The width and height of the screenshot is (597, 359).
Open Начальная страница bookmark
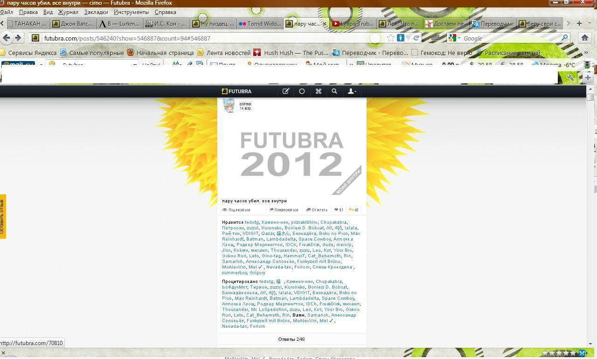click(160, 53)
